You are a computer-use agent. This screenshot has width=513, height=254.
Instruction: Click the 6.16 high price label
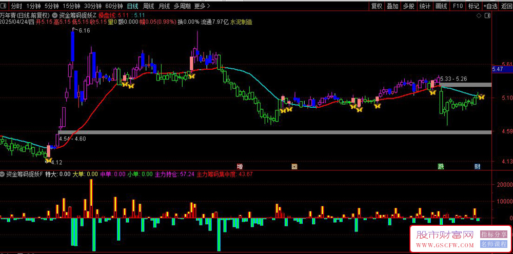(85, 30)
